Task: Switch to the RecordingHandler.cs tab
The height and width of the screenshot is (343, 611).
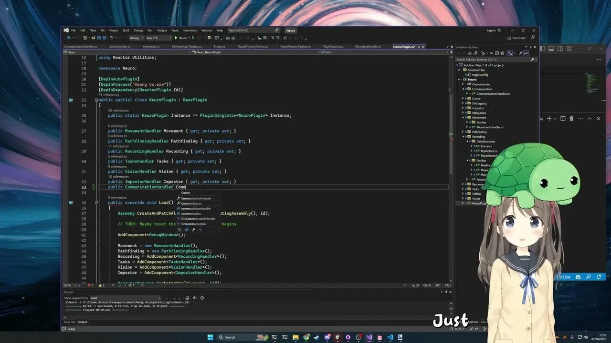Action: (x=368, y=47)
